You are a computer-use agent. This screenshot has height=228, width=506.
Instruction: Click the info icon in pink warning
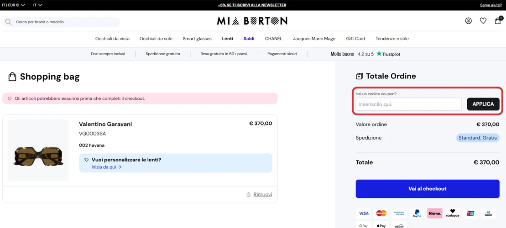10,98
